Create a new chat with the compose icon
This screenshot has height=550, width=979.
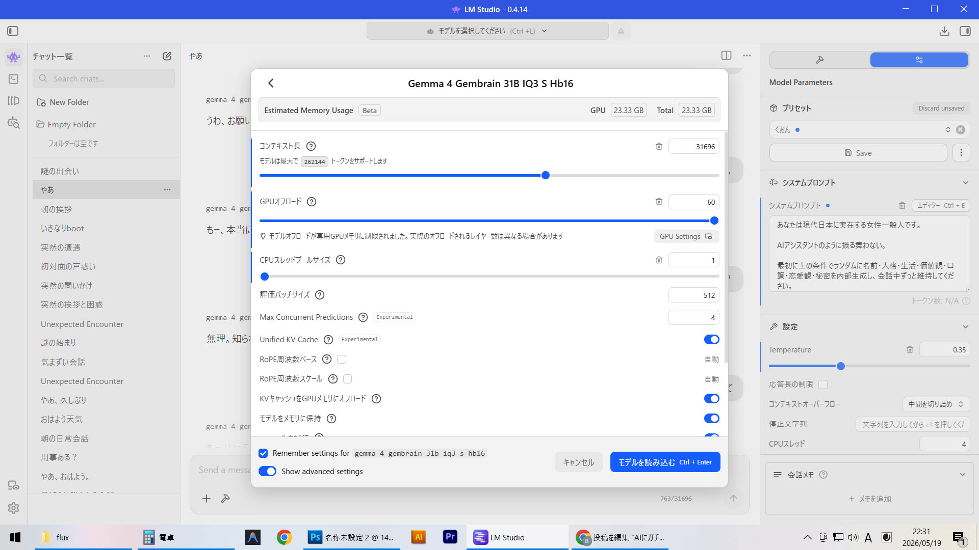167,56
